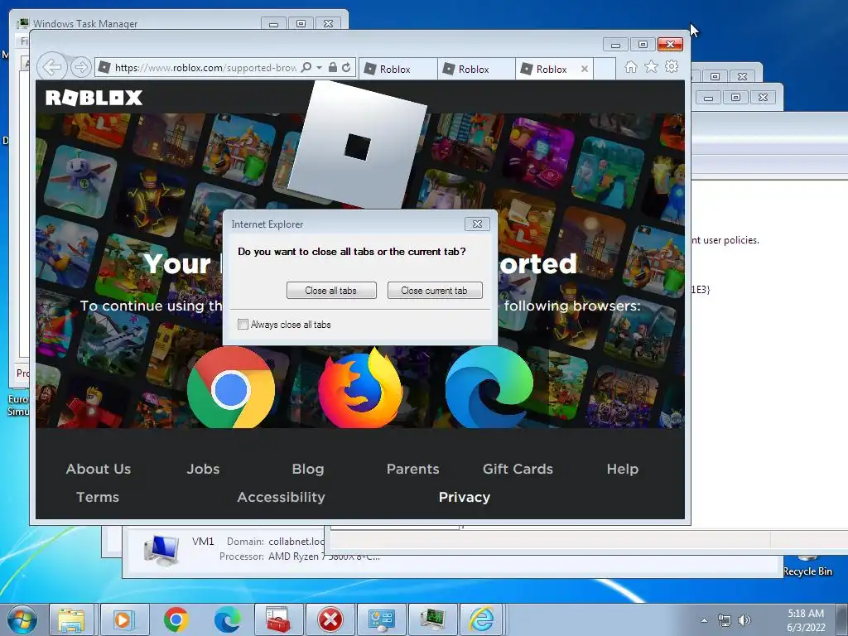Click the Internet Explorer taskbar icon
848x636 pixels.
[481, 619]
